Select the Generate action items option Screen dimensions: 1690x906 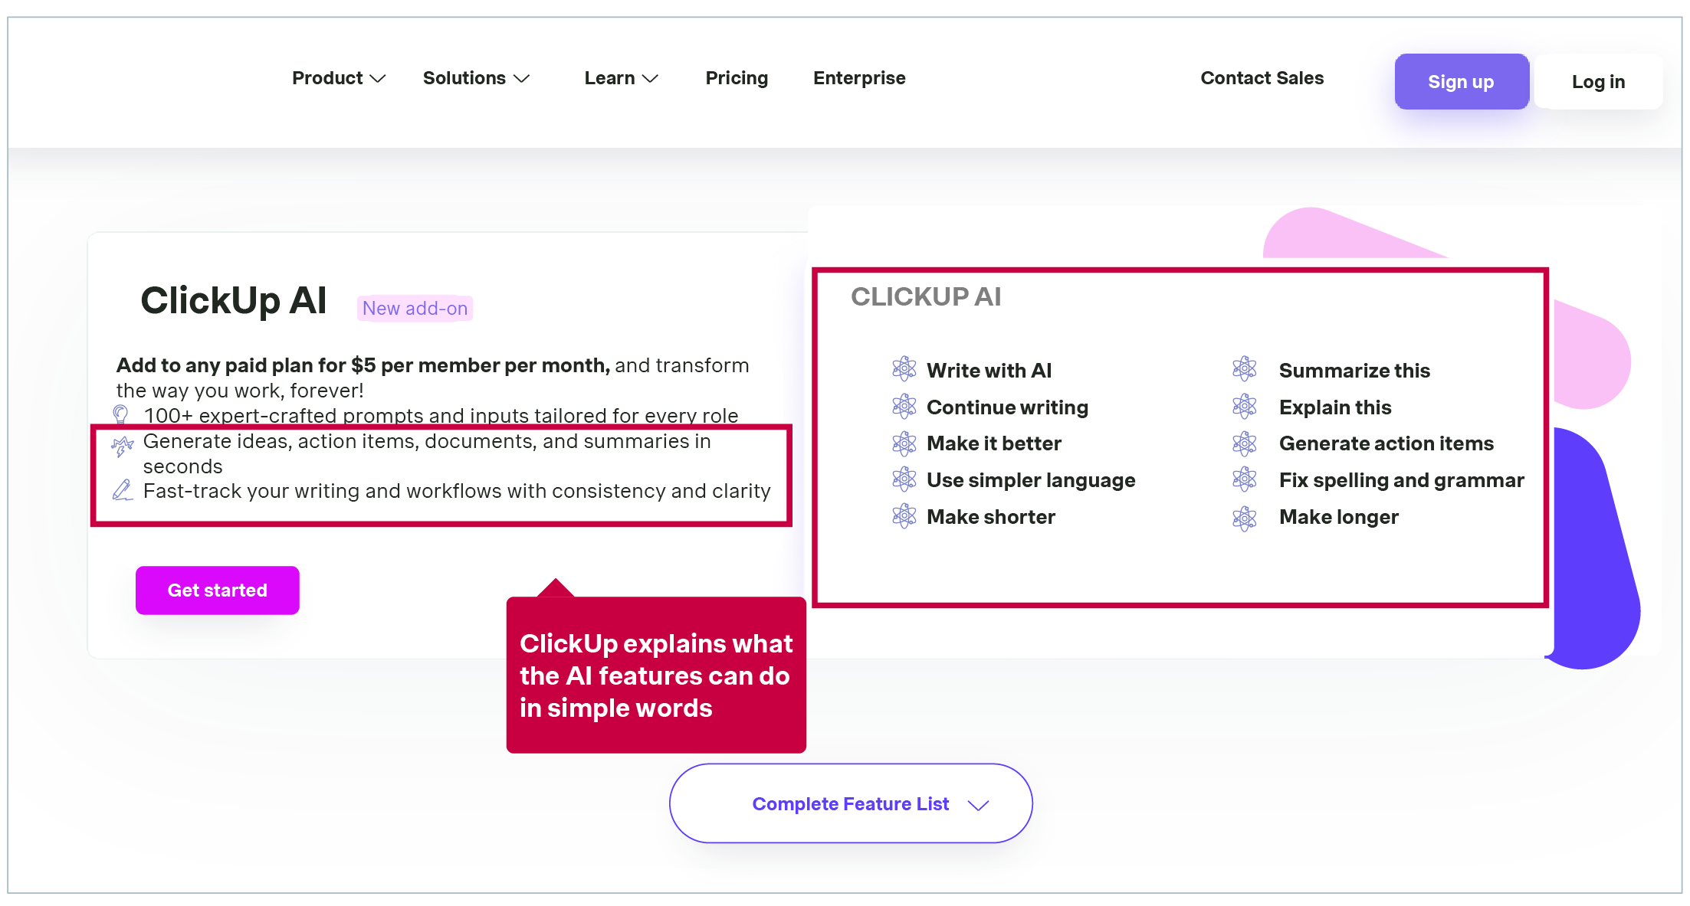coord(1386,443)
